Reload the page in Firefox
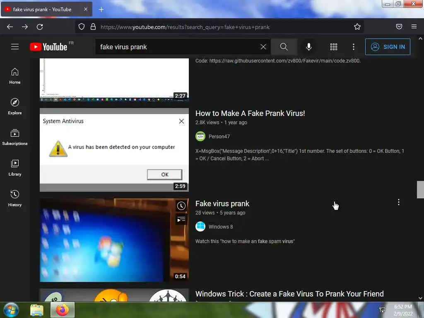424x318 pixels. pos(40,27)
